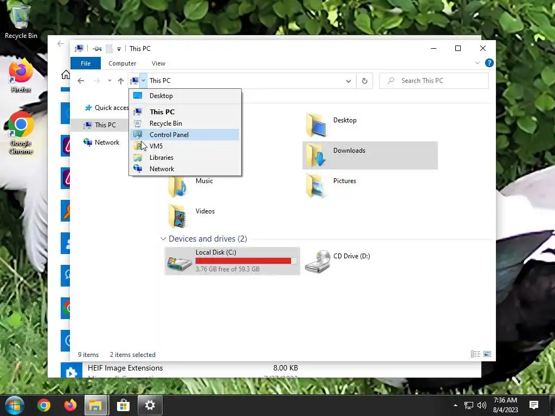Image resolution: width=555 pixels, height=416 pixels.
Task: Expand the ribbon with chevron
Action: coord(477,63)
